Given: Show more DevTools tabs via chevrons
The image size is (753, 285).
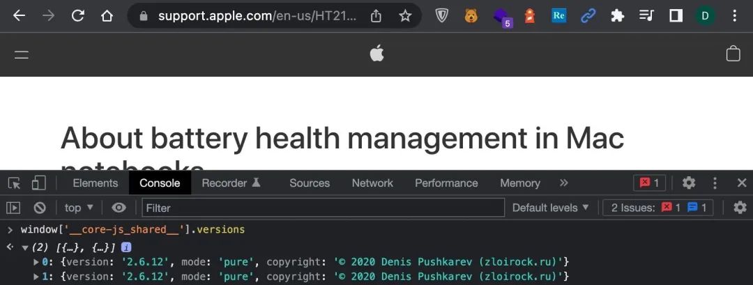Looking at the screenshot, I should (564, 183).
